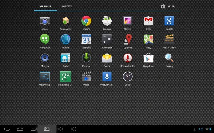214x133 pixels.
Task: Open the Sklep store button
Action: pos(167,6)
